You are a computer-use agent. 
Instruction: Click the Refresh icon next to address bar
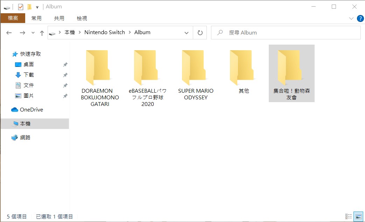click(x=200, y=32)
